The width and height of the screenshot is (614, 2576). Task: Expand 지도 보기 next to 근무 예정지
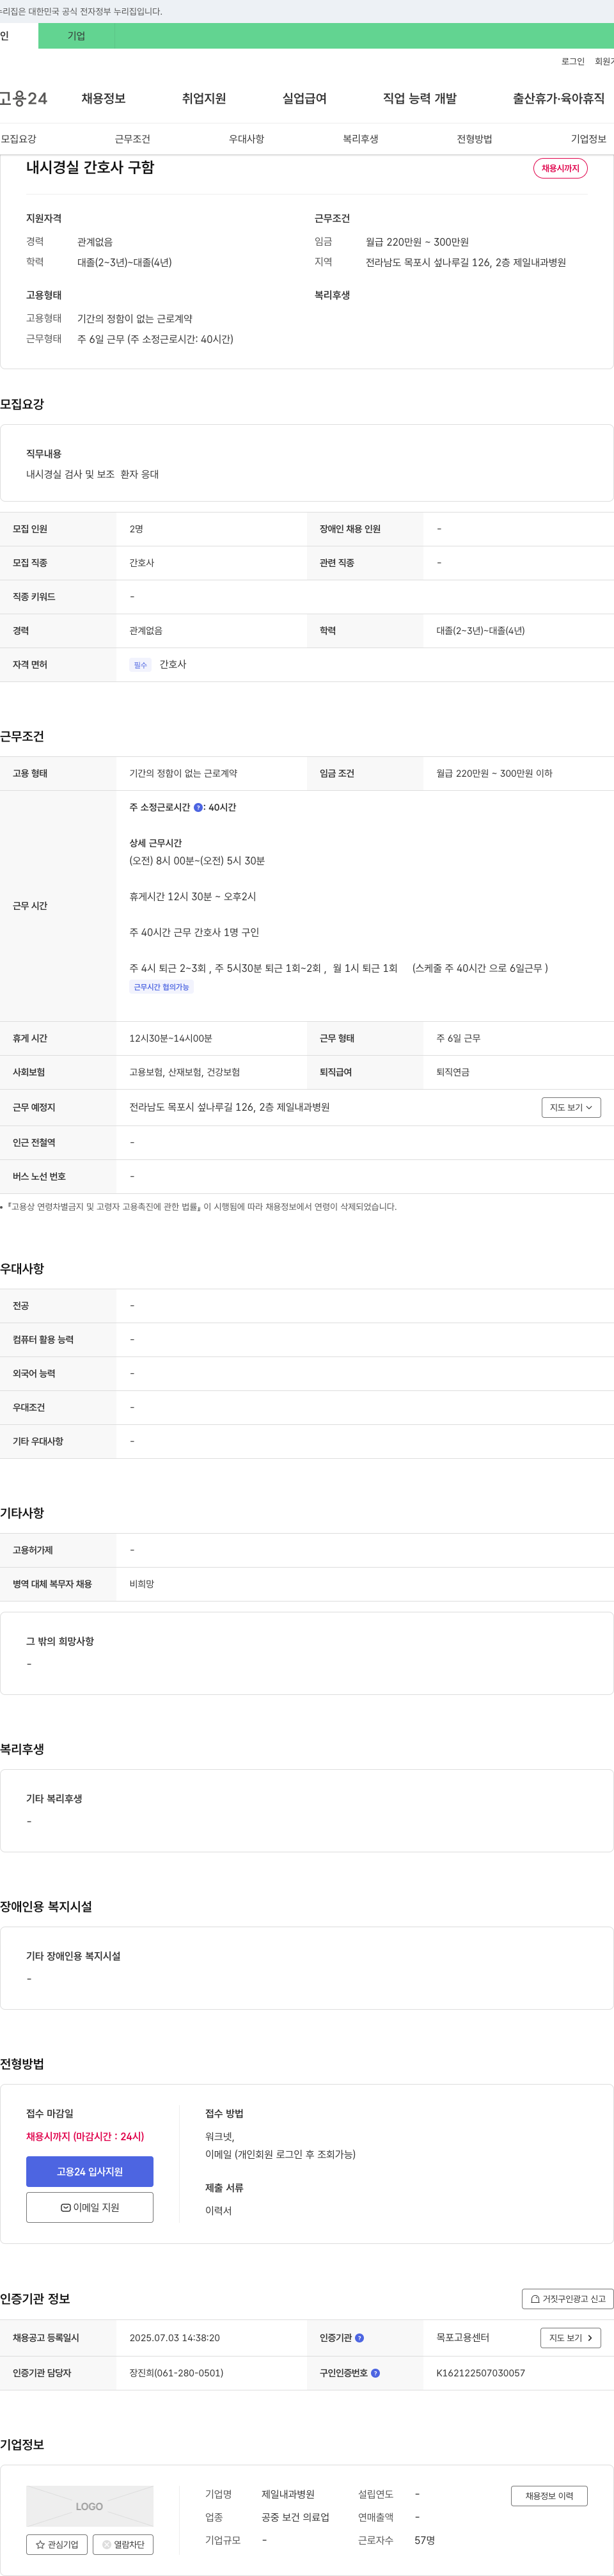(571, 1107)
